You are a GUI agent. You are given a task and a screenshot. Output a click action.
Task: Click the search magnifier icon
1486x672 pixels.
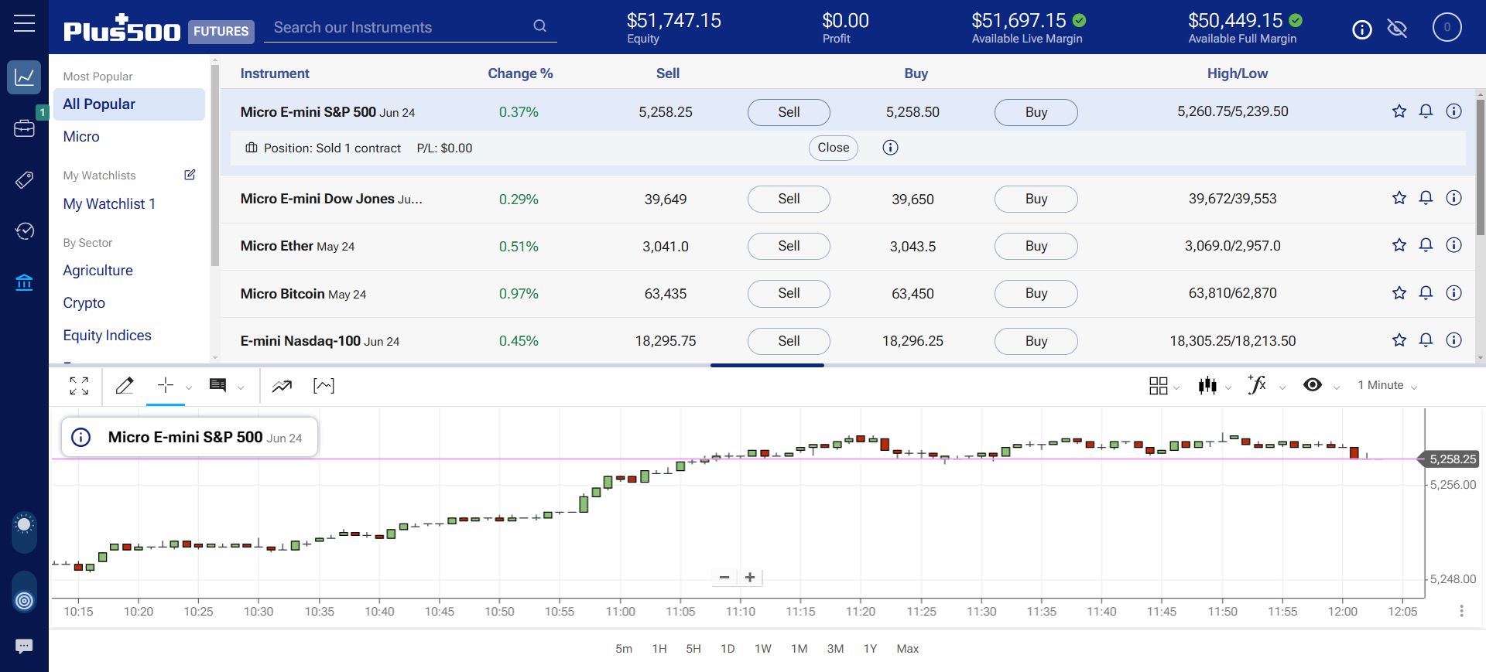[x=539, y=26]
